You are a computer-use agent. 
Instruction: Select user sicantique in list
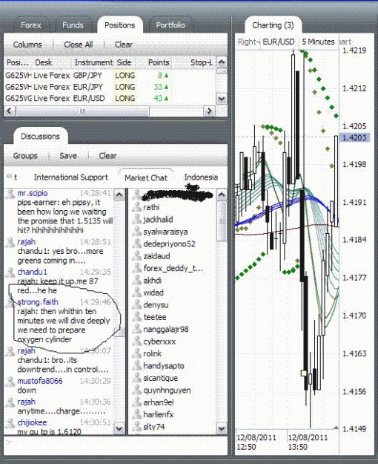[161, 378]
